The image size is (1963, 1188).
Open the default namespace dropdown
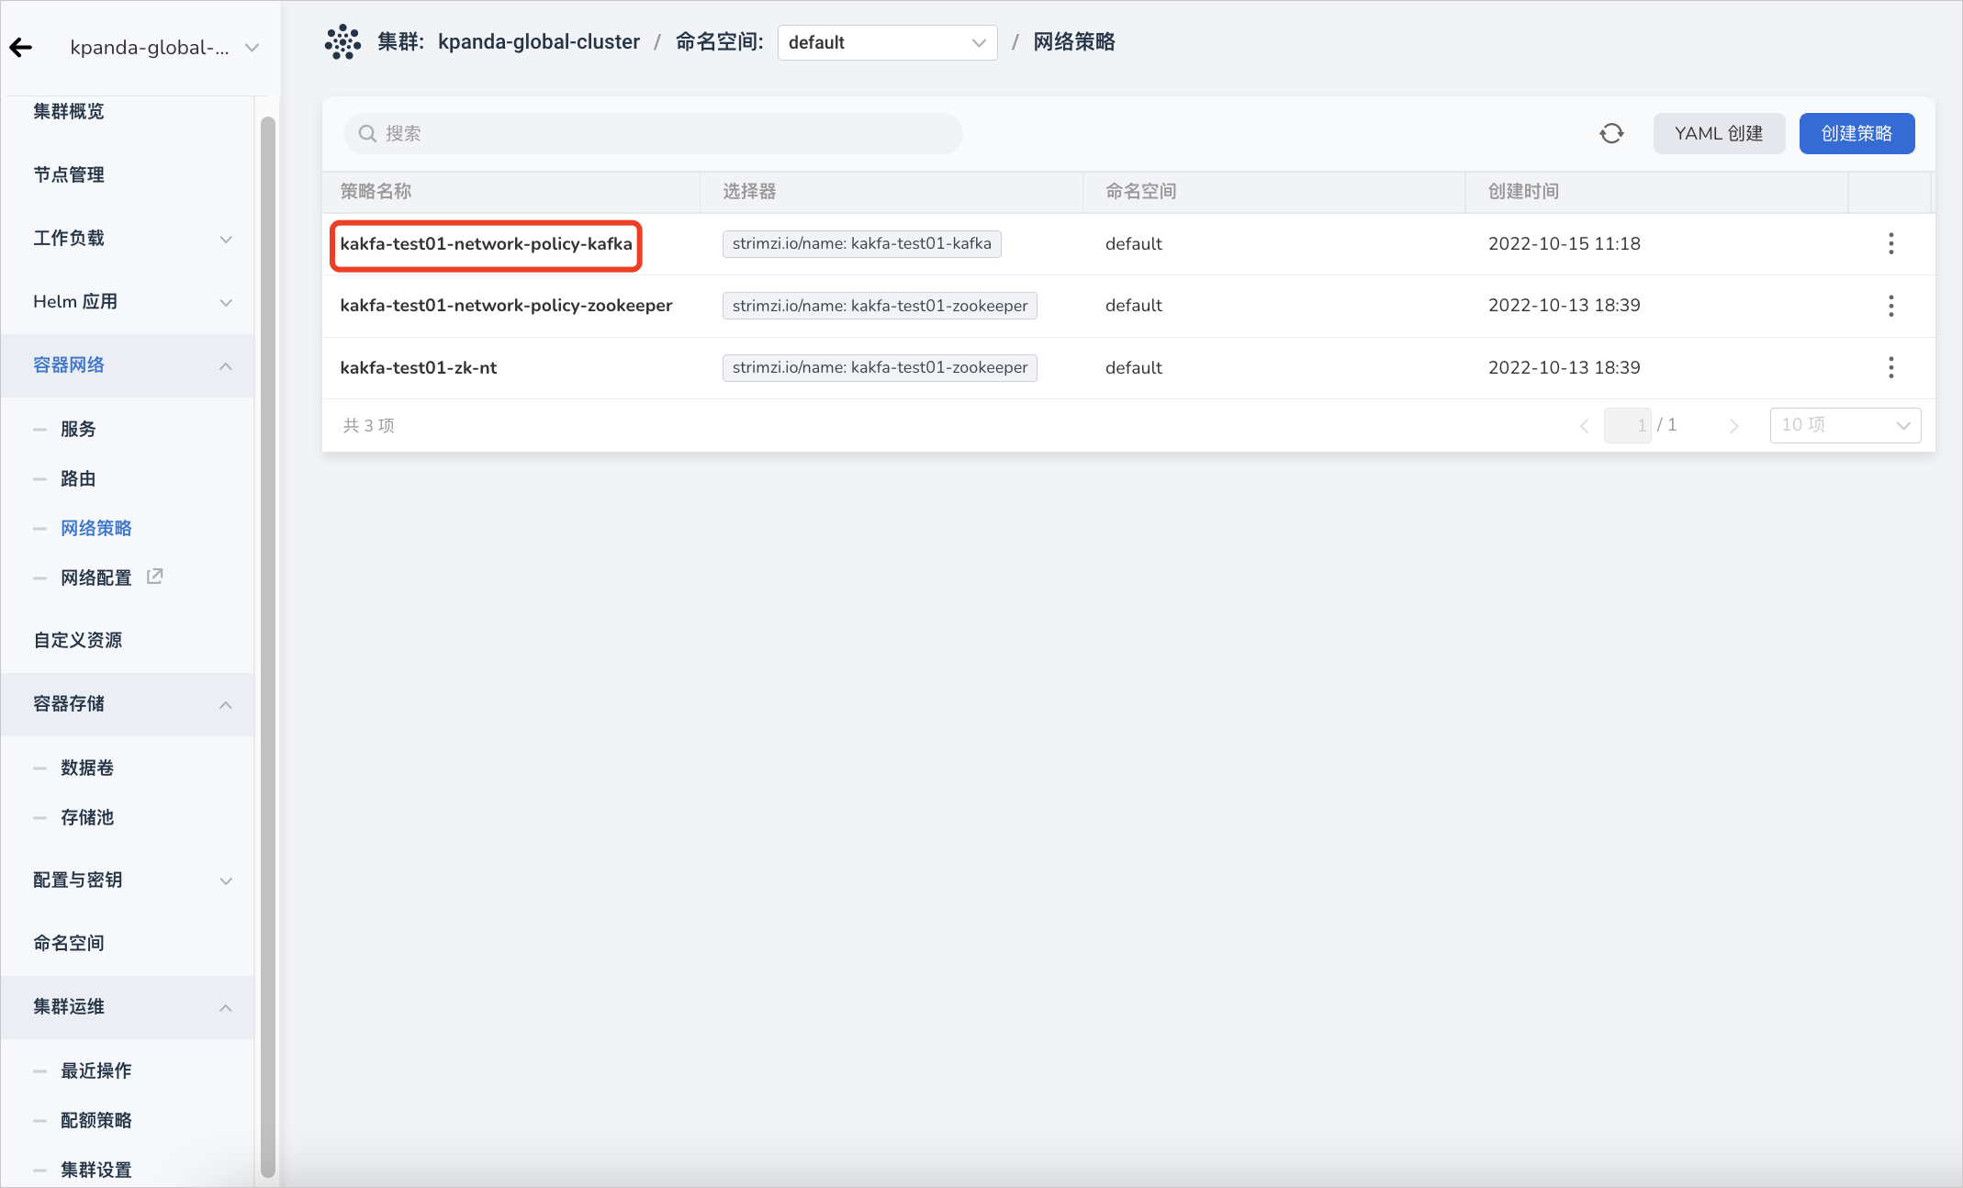click(x=887, y=42)
